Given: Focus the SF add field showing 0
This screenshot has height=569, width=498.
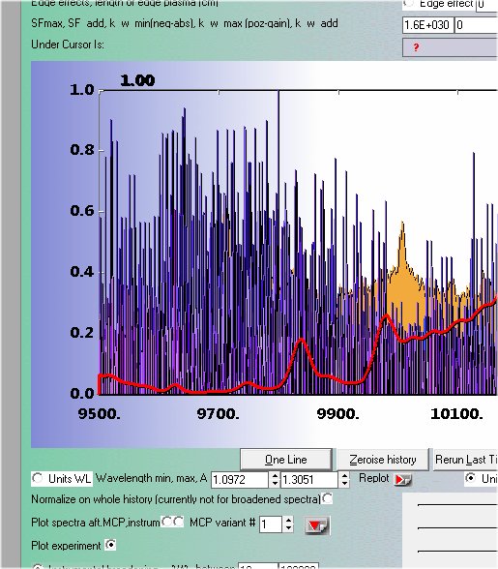Looking at the screenshot, I should pyautogui.click(x=476, y=25).
